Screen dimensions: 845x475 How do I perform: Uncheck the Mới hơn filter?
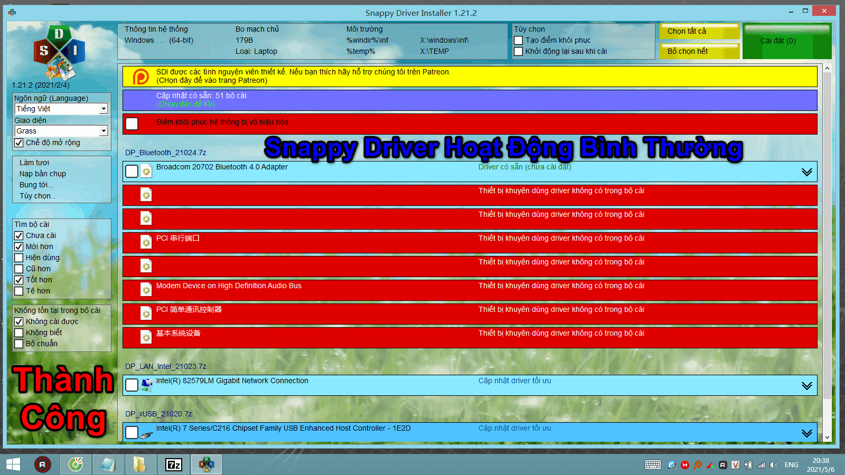pyautogui.click(x=19, y=247)
